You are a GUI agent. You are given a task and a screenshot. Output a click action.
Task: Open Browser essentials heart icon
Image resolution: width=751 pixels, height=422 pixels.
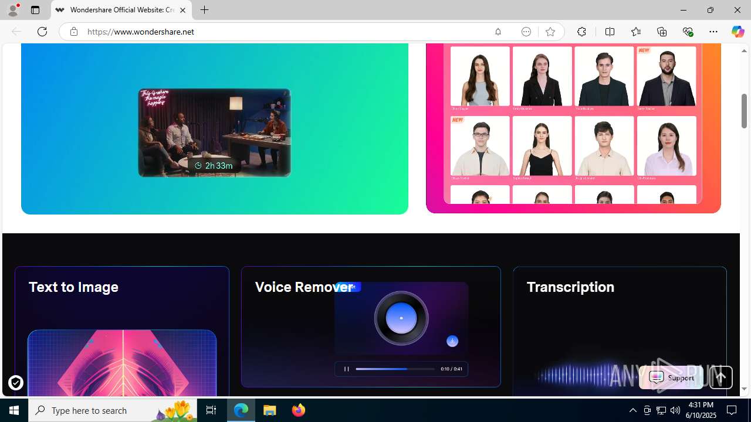(688, 32)
